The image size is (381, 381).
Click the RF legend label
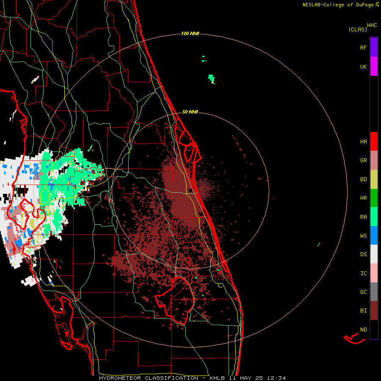click(363, 47)
